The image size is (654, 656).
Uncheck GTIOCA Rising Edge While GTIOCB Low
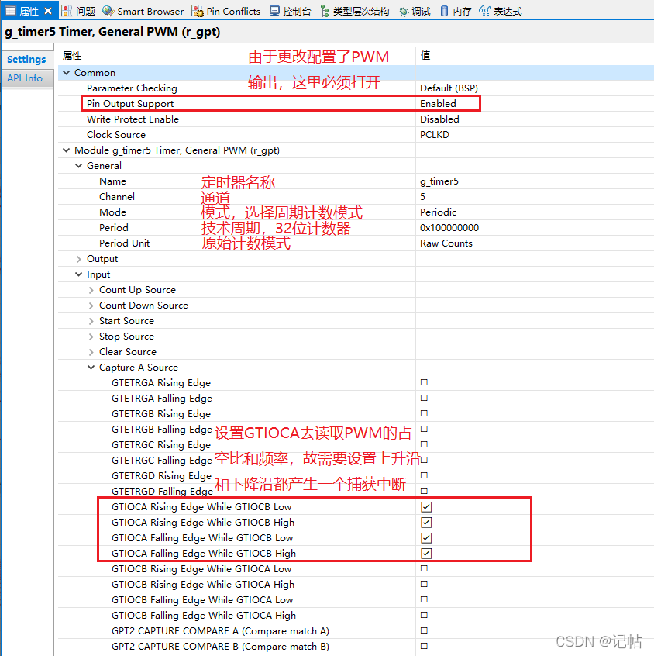click(426, 506)
